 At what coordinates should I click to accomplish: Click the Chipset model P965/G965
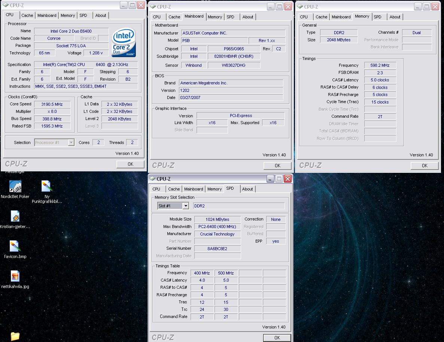(234, 49)
